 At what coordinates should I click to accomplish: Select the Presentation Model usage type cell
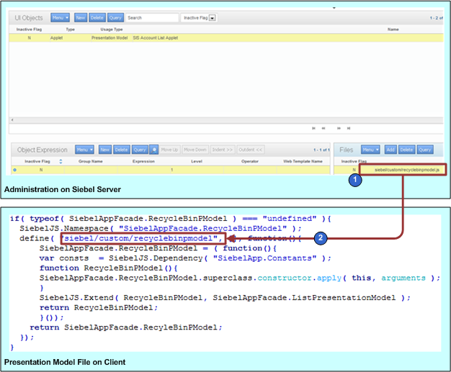click(110, 38)
